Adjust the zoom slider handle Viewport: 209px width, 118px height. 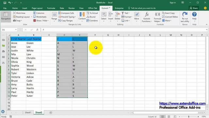pos(189,117)
